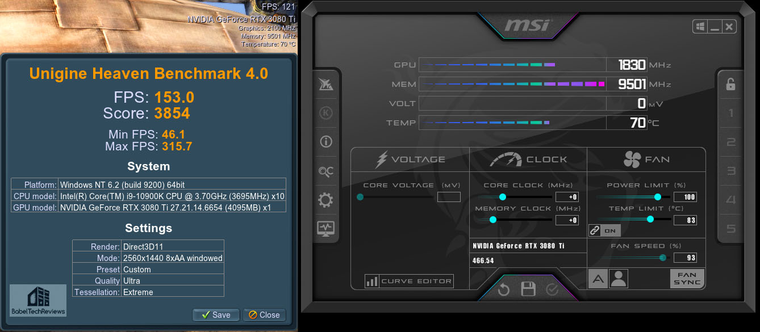Click the Platform row showing Windows NT 6.2

click(148, 184)
